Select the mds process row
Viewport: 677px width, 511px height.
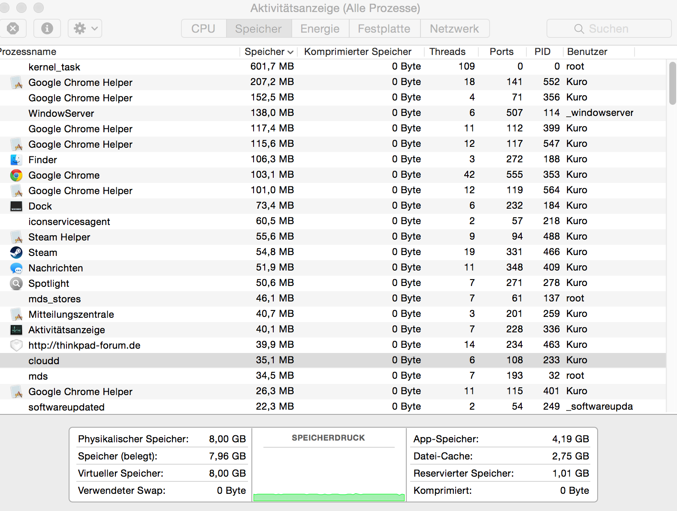333,376
